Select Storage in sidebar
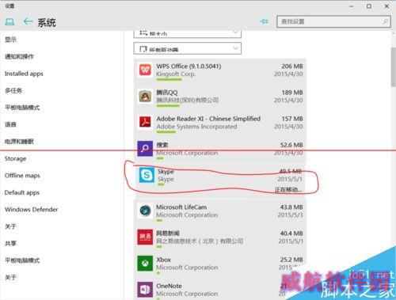The image size is (396, 300). coord(15,158)
